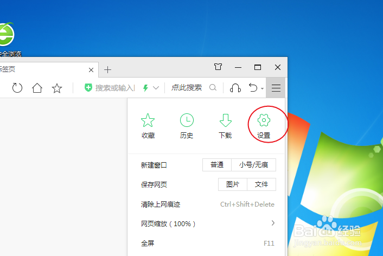
Task: Open a new 小号/无痕 window
Action: tap(253, 165)
